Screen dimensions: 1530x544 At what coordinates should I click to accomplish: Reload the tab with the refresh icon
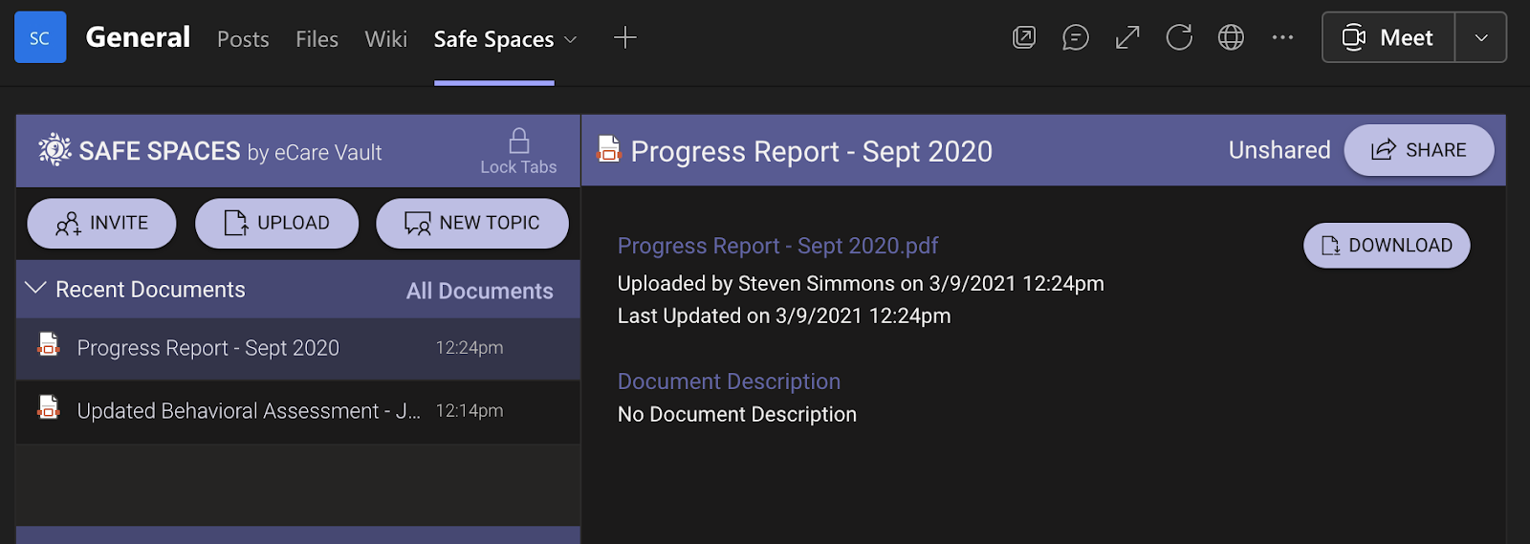coord(1179,37)
